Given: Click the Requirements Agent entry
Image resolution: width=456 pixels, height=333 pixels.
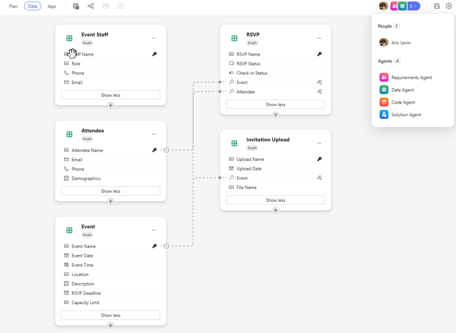Looking at the screenshot, I should pos(411,77).
